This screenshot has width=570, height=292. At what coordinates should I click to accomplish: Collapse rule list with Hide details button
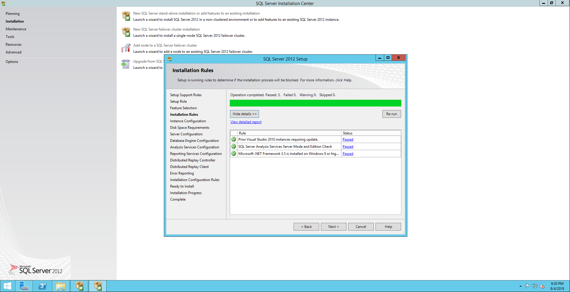[244, 114]
